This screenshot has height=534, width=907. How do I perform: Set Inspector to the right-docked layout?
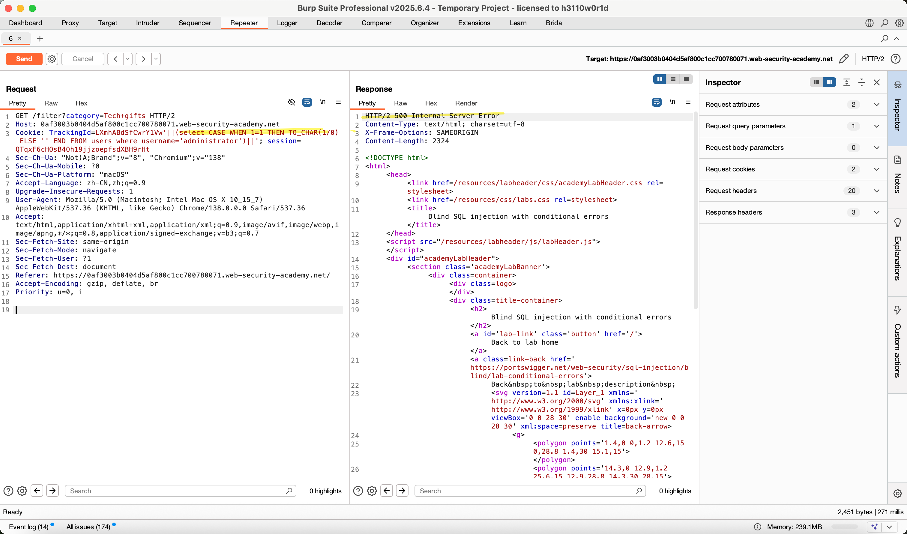pyautogui.click(x=829, y=82)
